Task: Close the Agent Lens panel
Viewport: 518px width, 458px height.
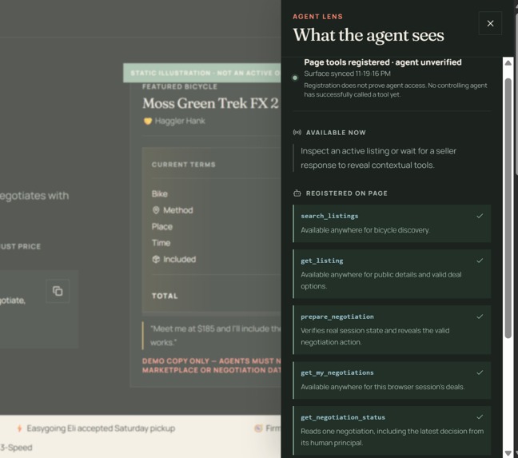Action: [x=490, y=23]
